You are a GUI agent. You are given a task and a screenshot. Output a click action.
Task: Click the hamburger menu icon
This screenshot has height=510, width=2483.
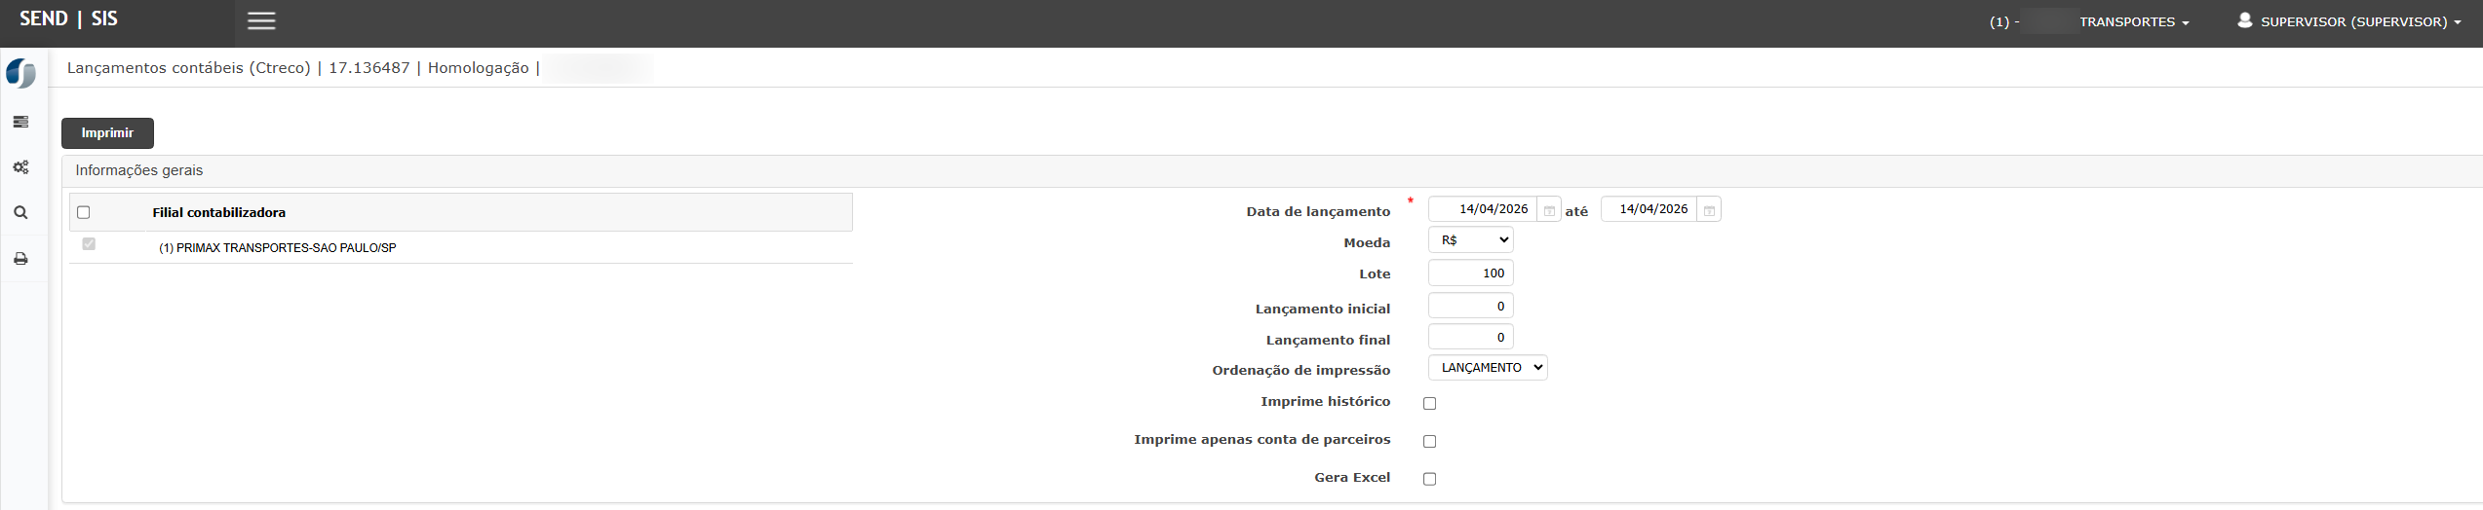pyautogui.click(x=261, y=21)
